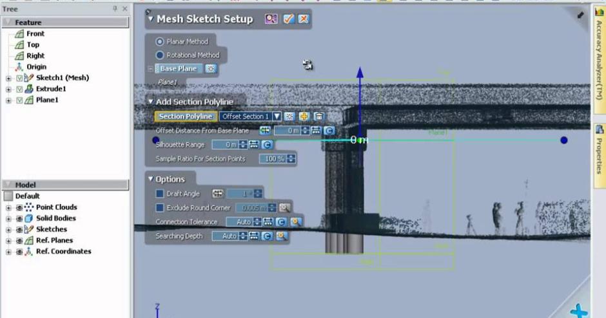This screenshot has height=318, width=606.
Task: Select Planar Method radio button
Action: pyautogui.click(x=160, y=41)
